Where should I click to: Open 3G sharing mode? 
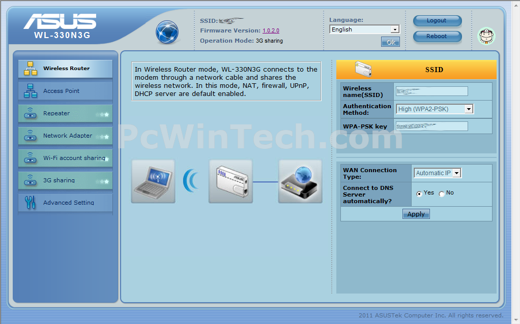coord(65,180)
